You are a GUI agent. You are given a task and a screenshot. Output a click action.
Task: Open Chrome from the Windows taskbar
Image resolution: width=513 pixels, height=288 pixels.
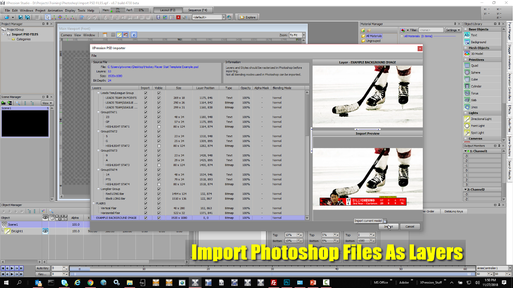pos(90,282)
